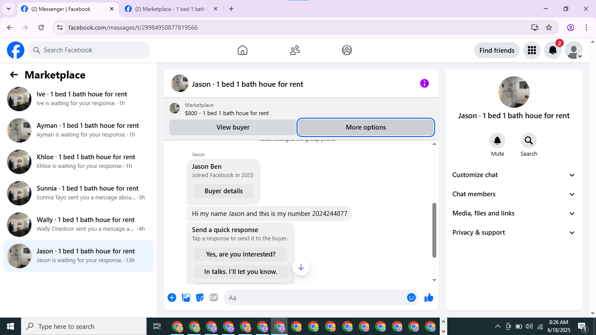Open Jason's listing thumbnail in right panel
This screenshot has height=335, width=596.
coord(514,92)
